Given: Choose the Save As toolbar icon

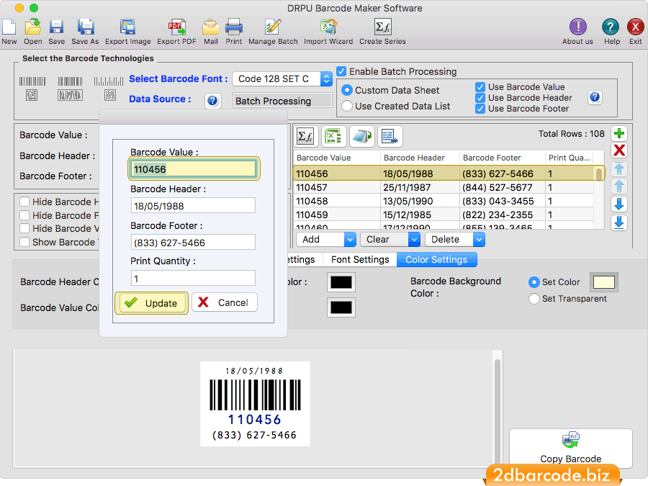Looking at the screenshot, I should pyautogui.click(x=85, y=27).
